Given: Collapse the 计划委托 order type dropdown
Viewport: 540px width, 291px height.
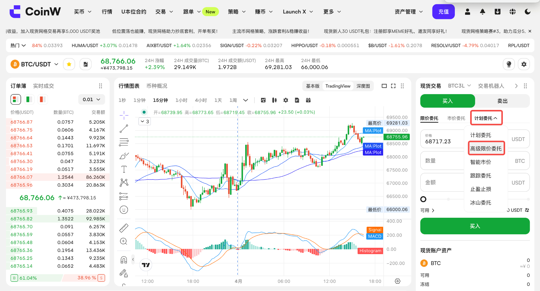Looking at the screenshot, I should [x=486, y=118].
